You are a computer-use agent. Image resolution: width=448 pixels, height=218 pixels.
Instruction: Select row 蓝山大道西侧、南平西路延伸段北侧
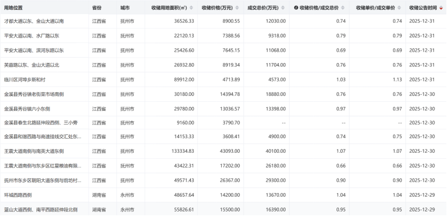click(224, 209)
